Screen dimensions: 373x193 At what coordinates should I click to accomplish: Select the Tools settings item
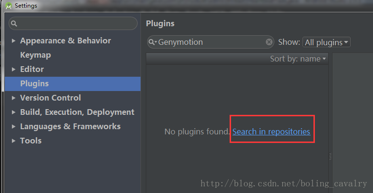[30, 141]
